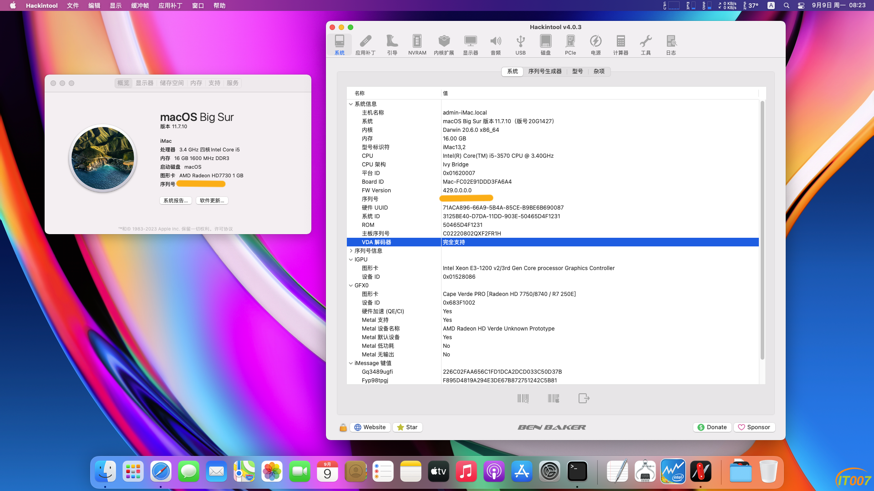Viewport: 874px width, 491px height.
Task: Select the Metal 设备名称 row
Action: click(553, 329)
